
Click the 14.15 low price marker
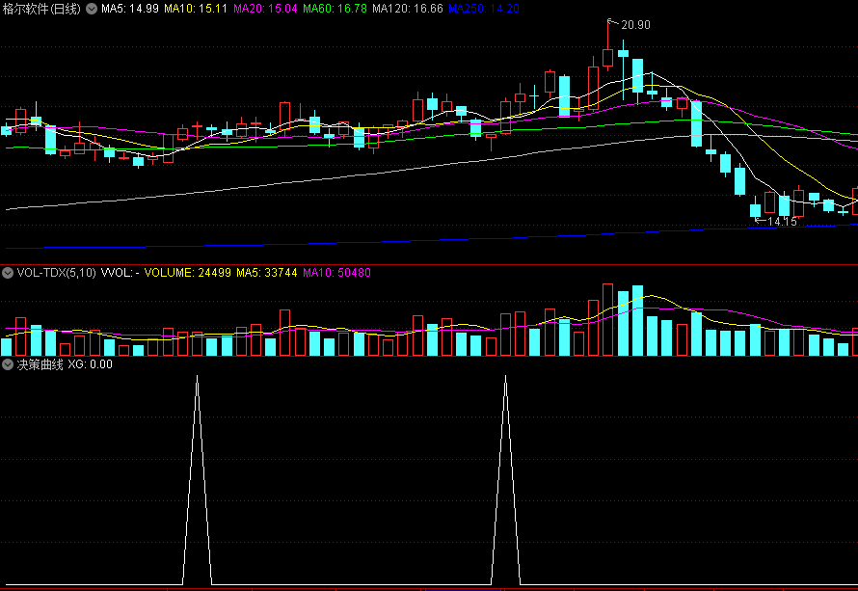tap(782, 222)
